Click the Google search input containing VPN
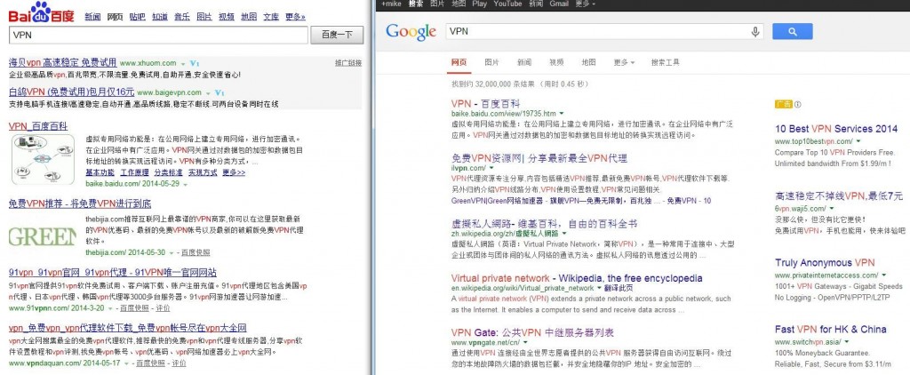The width and height of the screenshot is (910, 375). click(x=604, y=31)
